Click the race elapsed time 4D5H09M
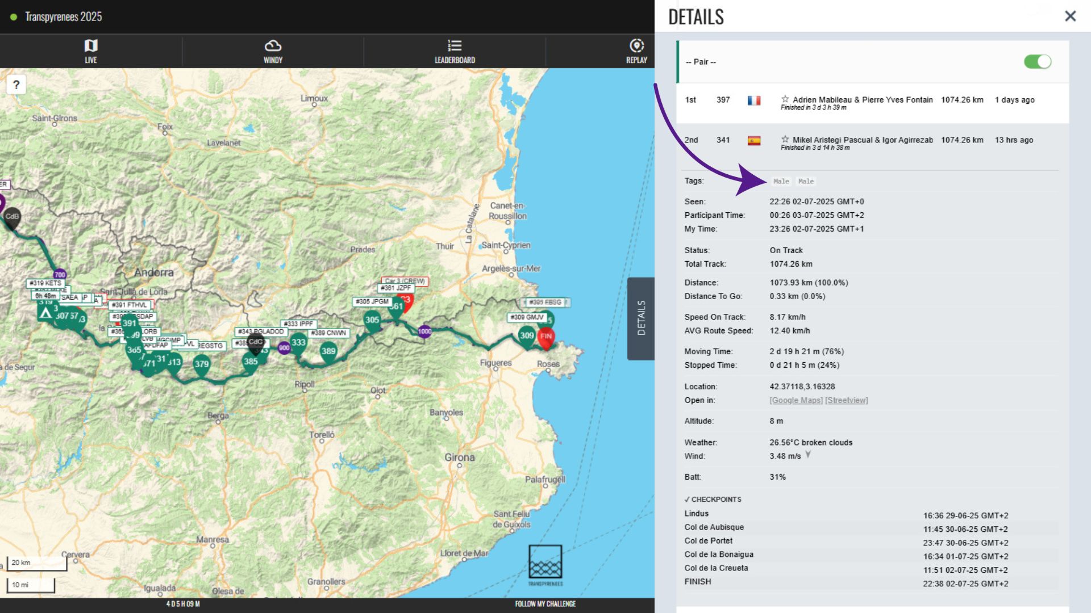The height and width of the screenshot is (613, 1091). [x=182, y=604]
